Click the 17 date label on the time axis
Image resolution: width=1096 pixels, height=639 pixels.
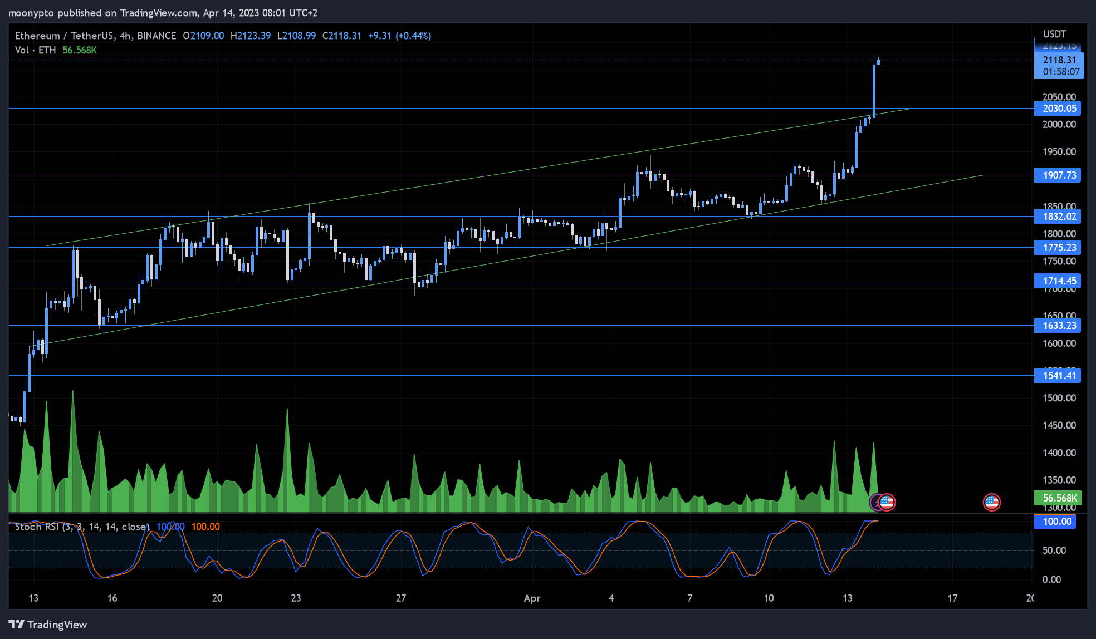coord(952,598)
